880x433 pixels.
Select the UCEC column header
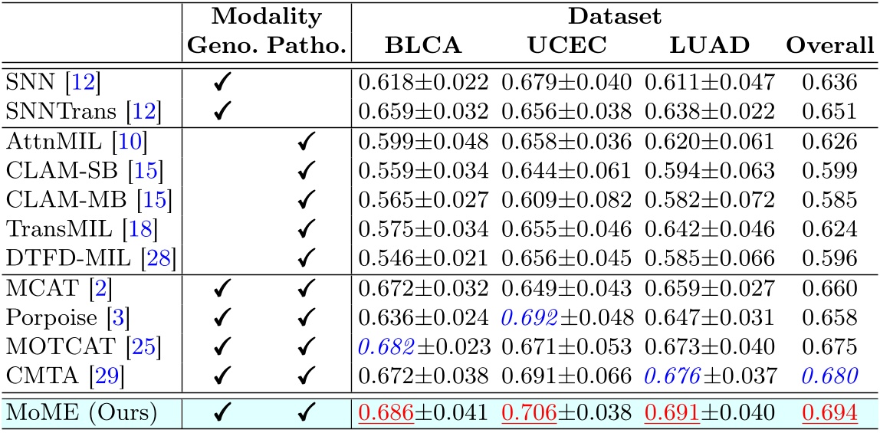pos(566,47)
